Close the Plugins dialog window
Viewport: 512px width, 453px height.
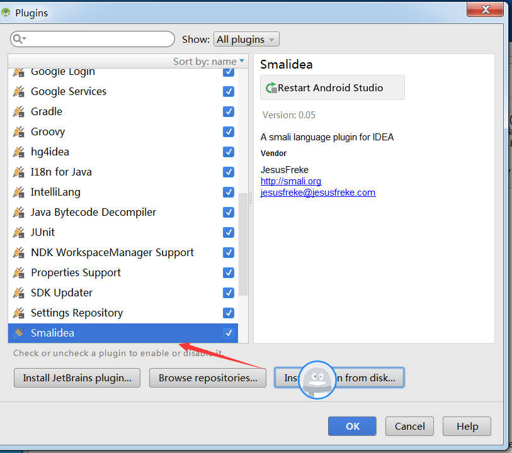[485, 9]
